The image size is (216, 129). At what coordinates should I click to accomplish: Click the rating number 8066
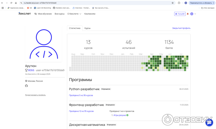point(31,70)
